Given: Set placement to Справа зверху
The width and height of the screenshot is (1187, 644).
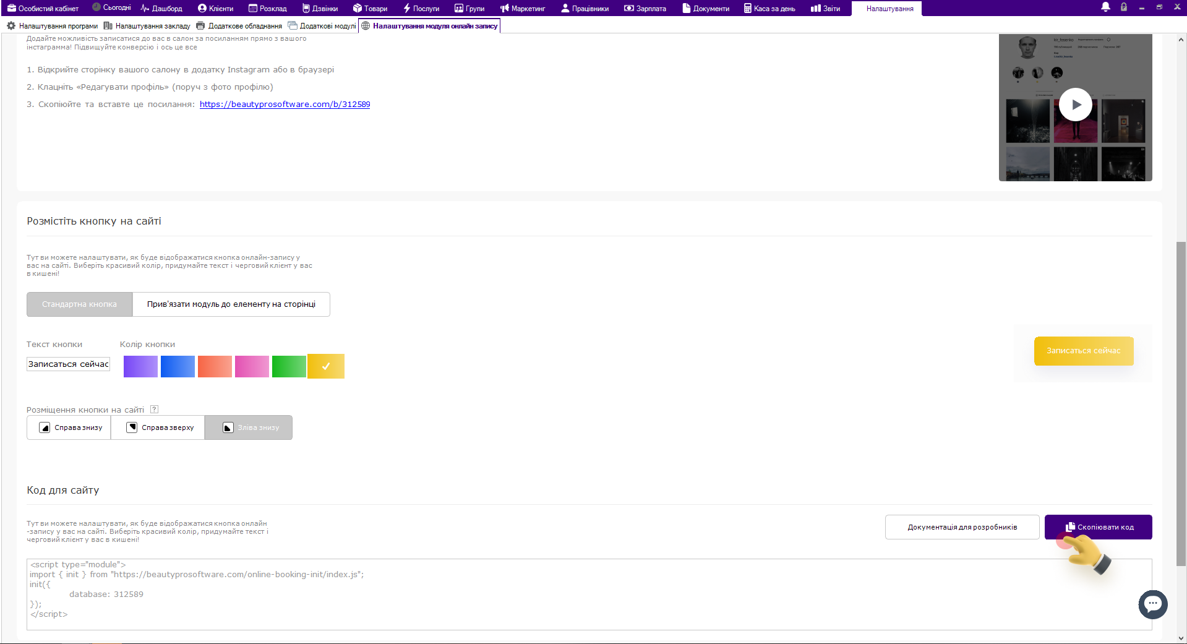Looking at the screenshot, I should (158, 427).
